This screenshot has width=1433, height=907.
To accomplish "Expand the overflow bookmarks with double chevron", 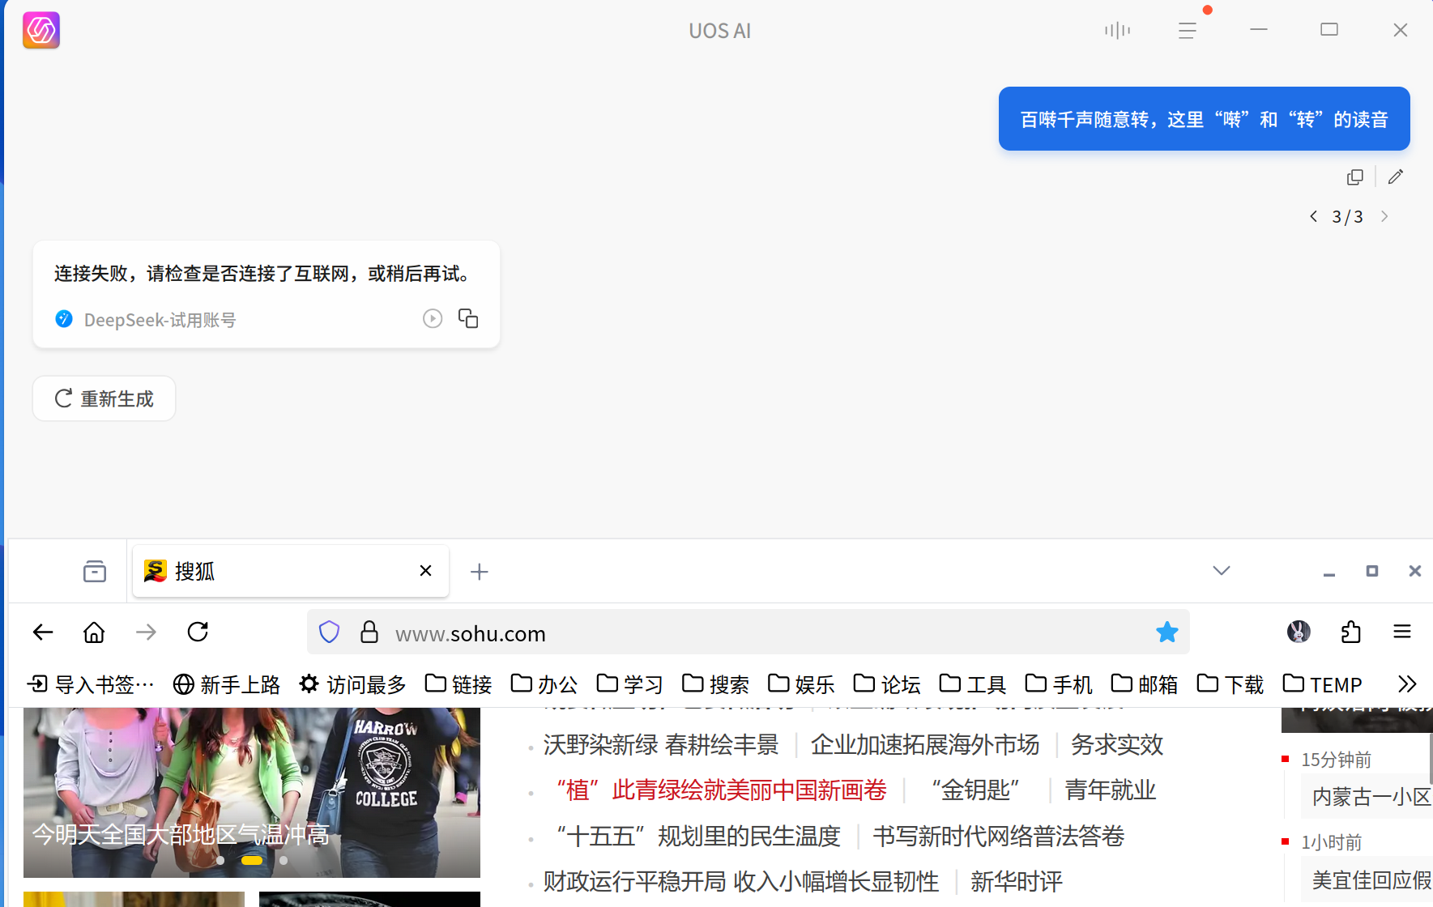I will pos(1407,684).
